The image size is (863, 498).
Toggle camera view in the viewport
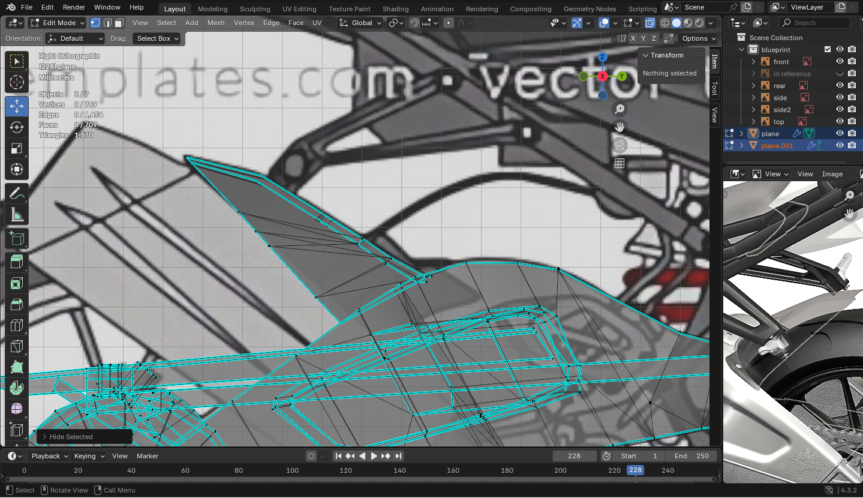(x=620, y=145)
